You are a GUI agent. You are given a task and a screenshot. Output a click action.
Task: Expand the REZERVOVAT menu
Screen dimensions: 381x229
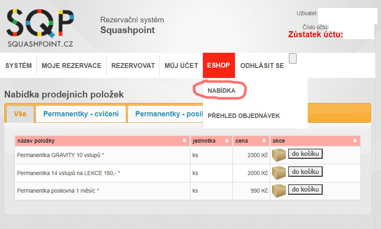(x=133, y=66)
